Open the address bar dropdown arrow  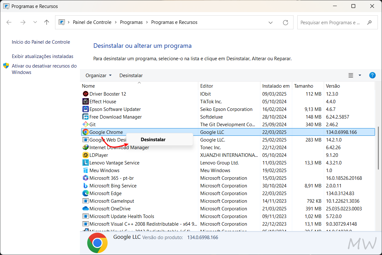pyautogui.click(x=271, y=22)
